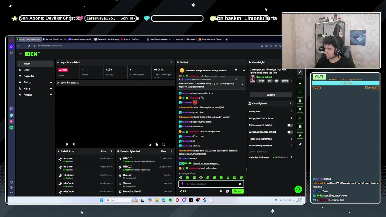Expand the Ayarlar sidebar section
The image size is (386, 217).
(x=35, y=95)
